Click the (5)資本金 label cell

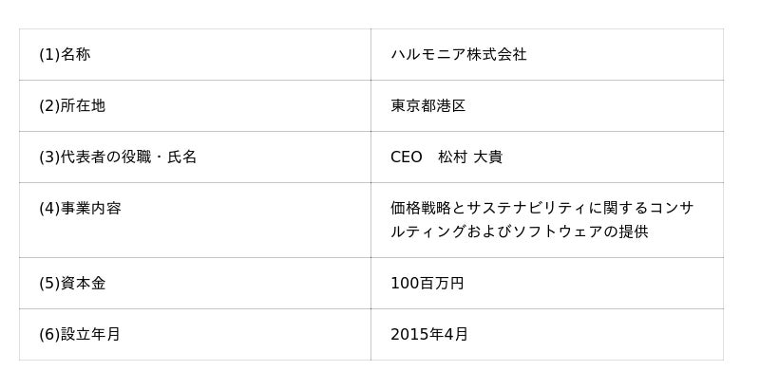click(x=72, y=284)
